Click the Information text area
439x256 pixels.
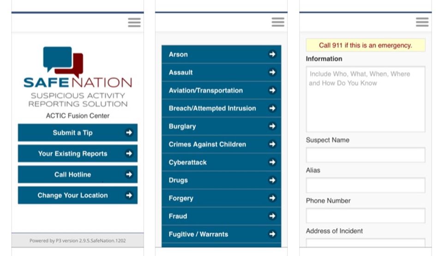coord(366,99)
